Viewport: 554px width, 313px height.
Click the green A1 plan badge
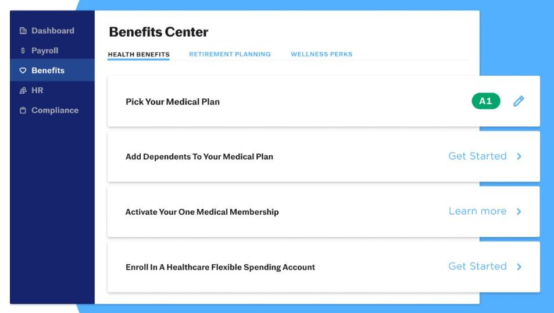(x=485, y=101)
